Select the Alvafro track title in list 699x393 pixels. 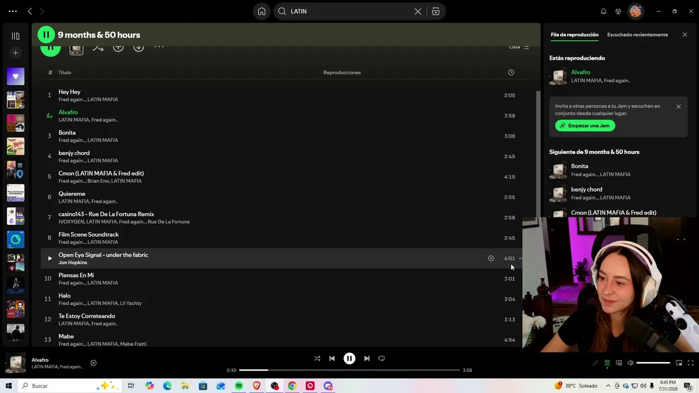(x=68, y=112)
